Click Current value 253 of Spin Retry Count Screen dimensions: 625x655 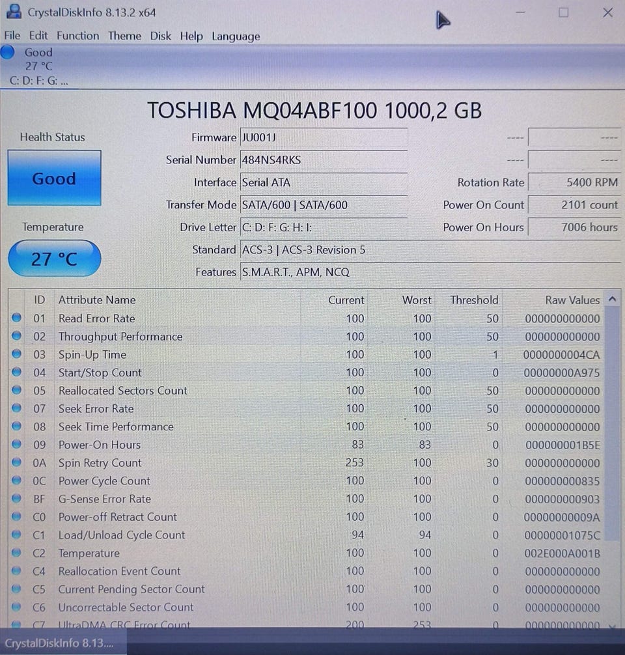point(355,463)
